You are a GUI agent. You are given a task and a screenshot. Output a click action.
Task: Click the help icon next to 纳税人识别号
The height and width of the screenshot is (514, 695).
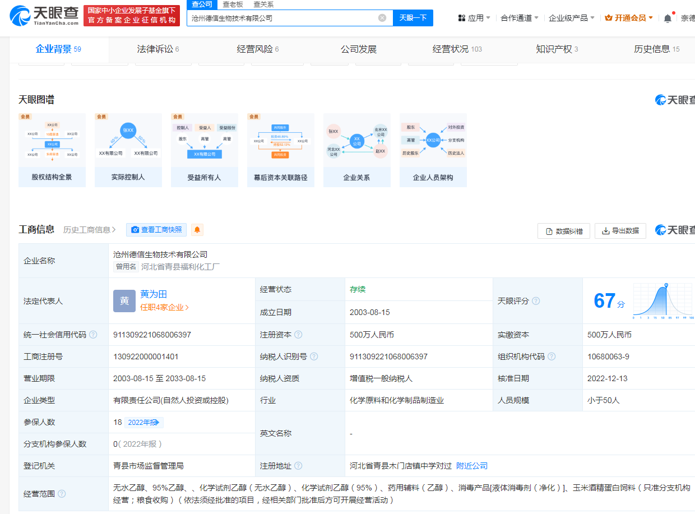coord(314,356)
